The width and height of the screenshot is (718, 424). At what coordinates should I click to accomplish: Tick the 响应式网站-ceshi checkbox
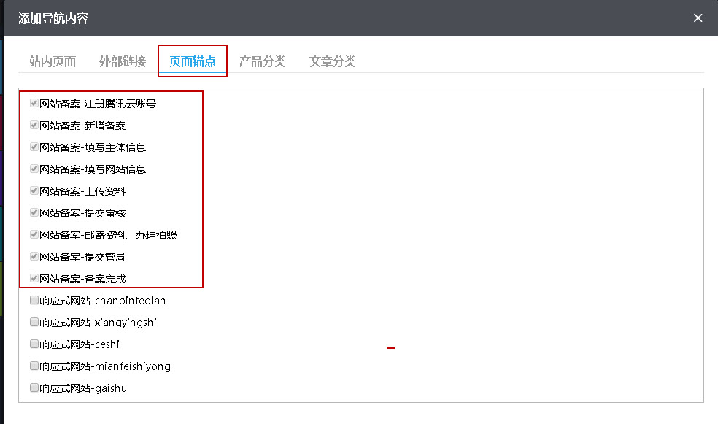click(x=34, y=344)
